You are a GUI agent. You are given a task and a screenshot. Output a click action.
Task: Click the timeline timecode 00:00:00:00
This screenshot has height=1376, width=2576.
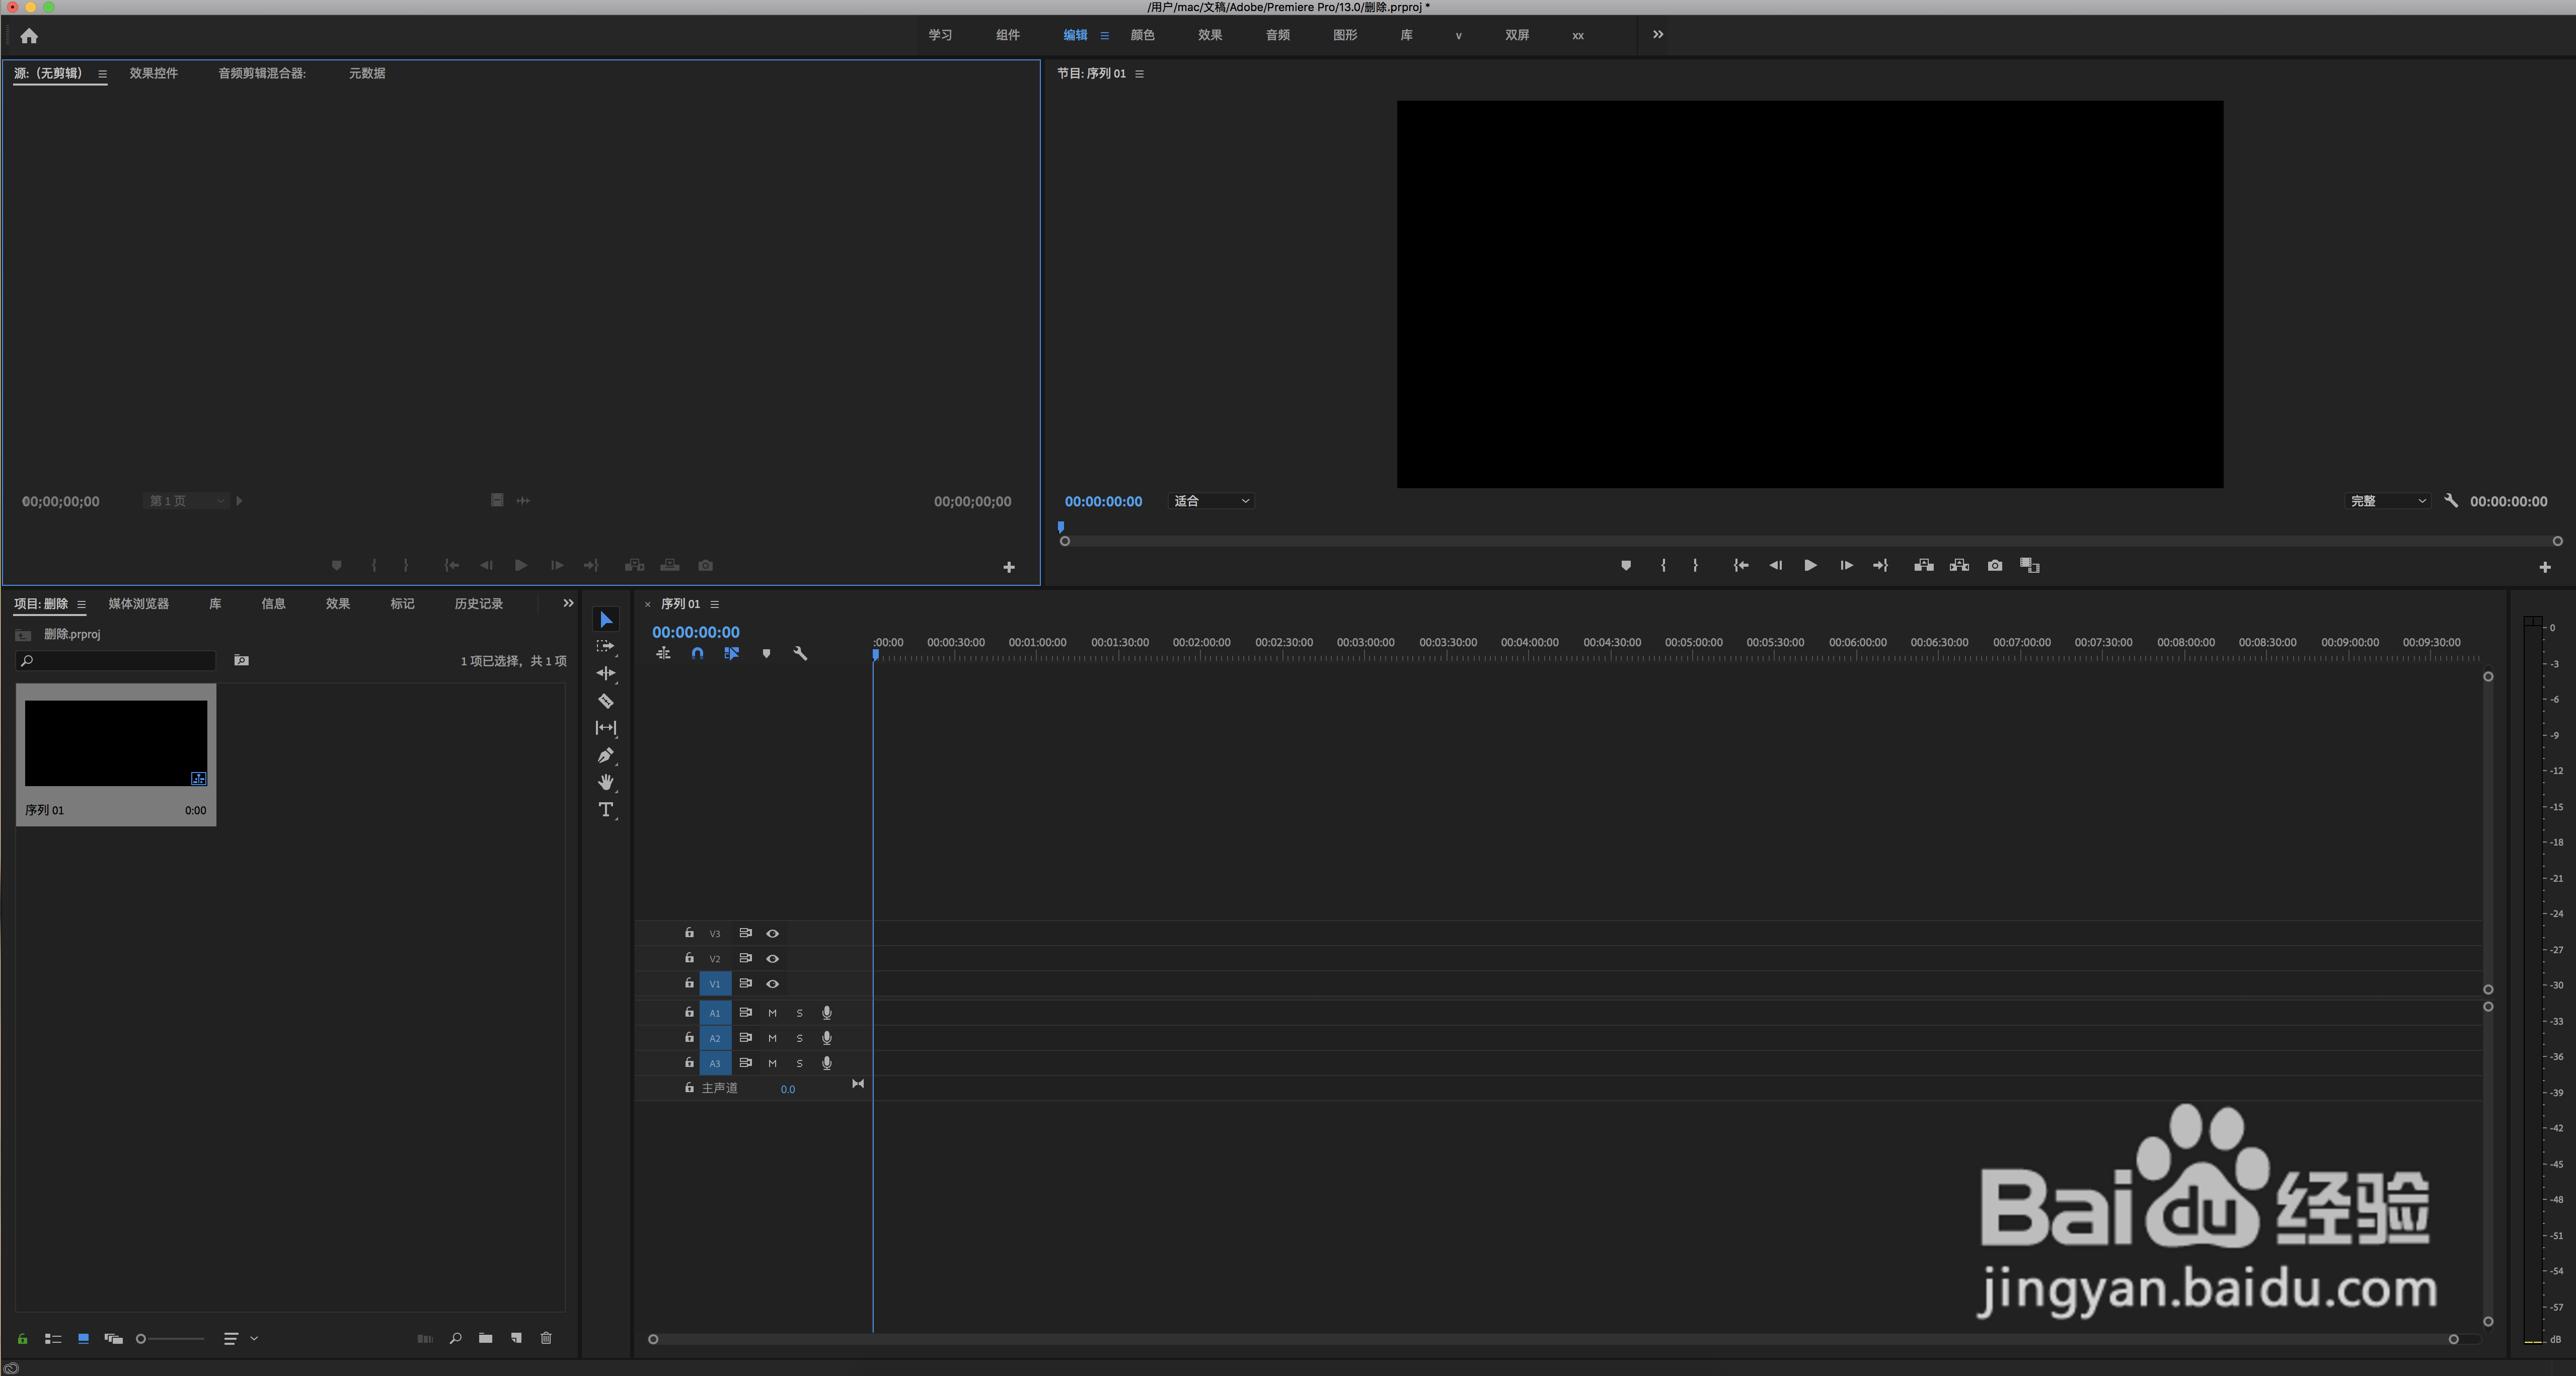click(x=696, y=632)
